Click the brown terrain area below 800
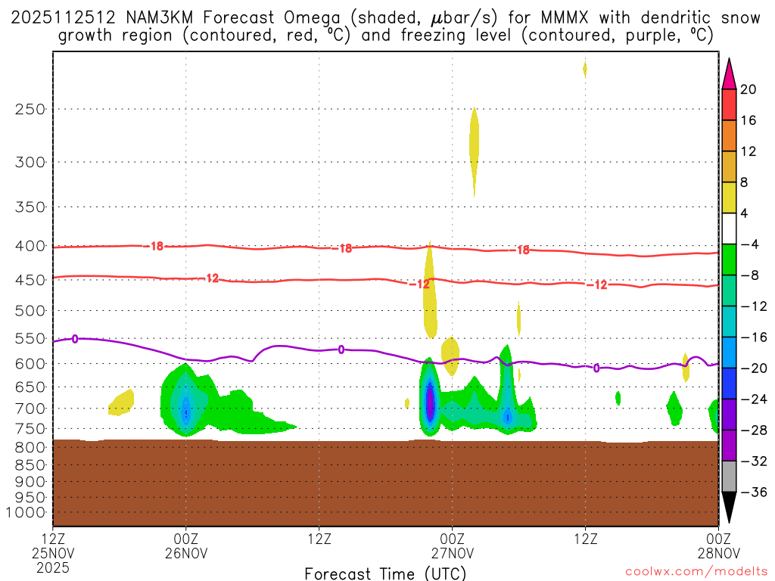The width and height of the screenshot is (775, 581). [x=385, y=483]
